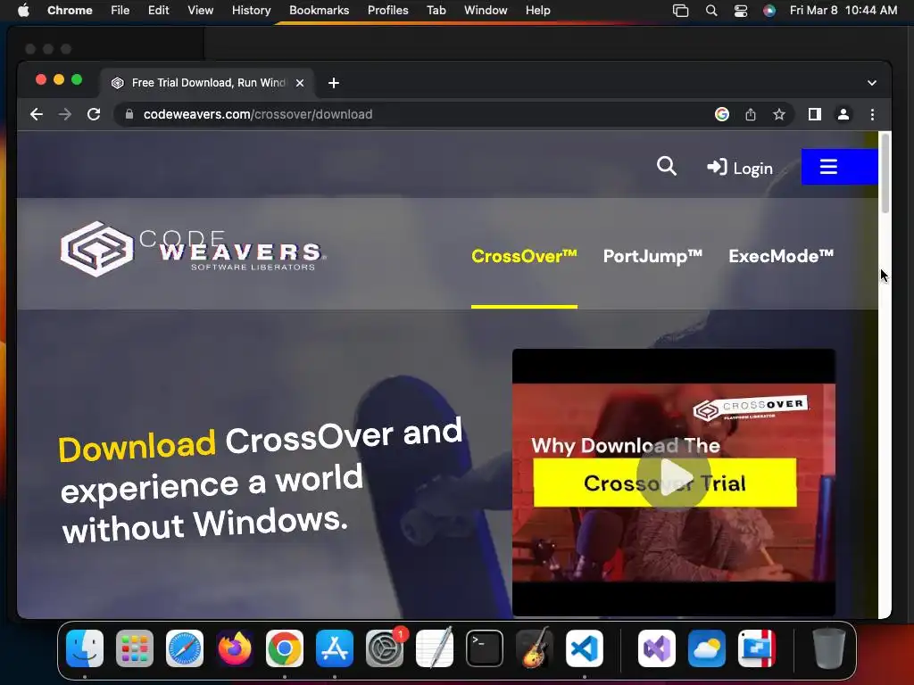
Task: Open System Settings from the Dock
Action: point(385,648)
